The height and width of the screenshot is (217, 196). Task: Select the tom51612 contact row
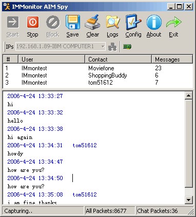[98, 83]
